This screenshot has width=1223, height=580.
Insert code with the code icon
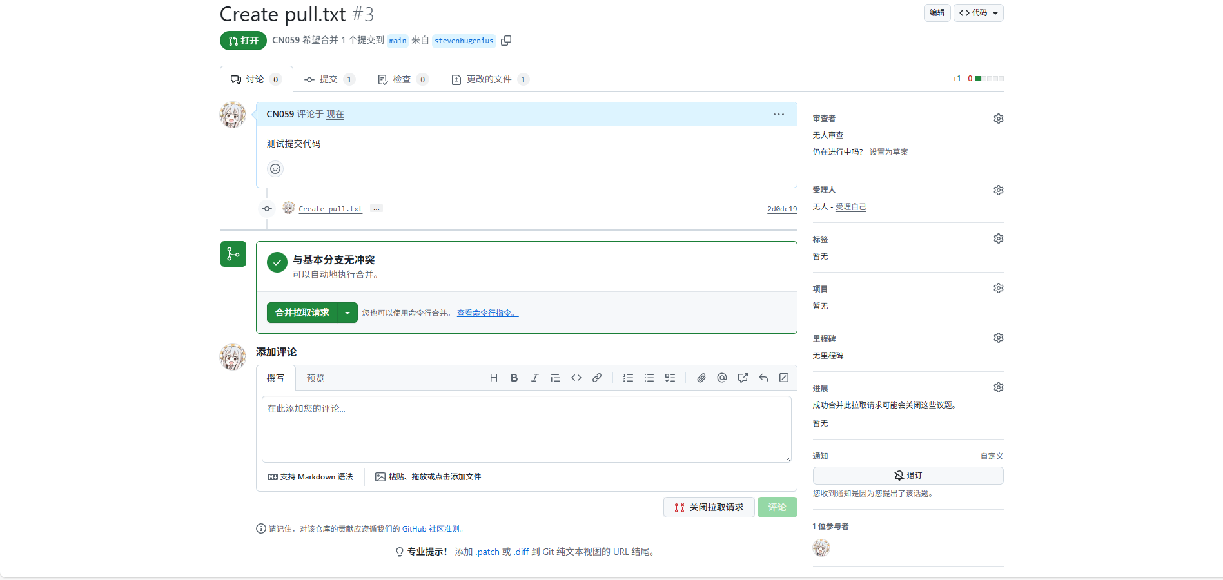click(576, 378)
